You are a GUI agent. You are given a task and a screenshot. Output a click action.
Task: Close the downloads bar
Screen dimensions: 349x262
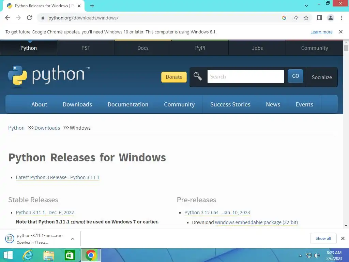click(343, 238)
